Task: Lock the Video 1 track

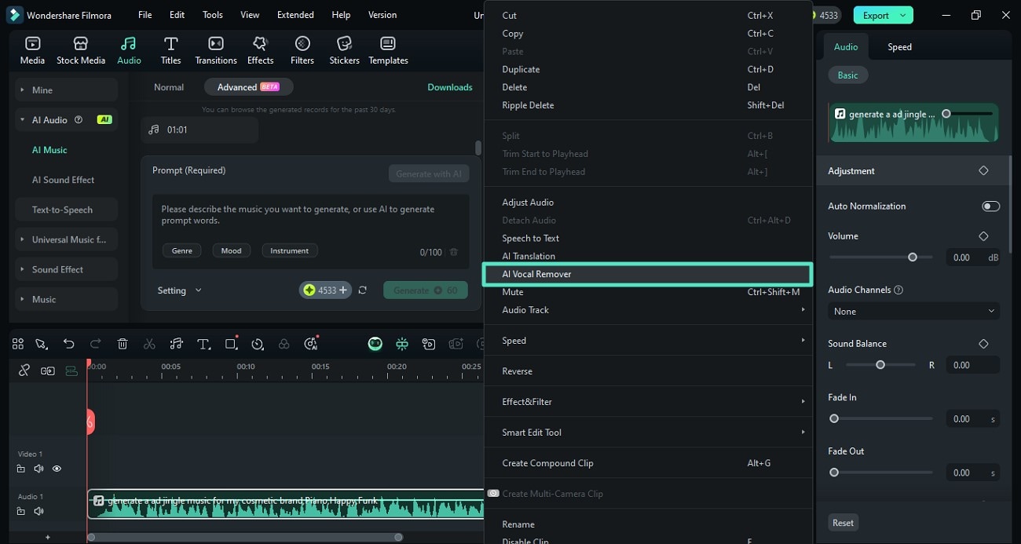Action: coord(21,469)
